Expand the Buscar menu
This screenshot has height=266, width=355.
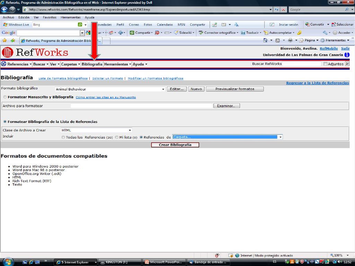point(41,64)
